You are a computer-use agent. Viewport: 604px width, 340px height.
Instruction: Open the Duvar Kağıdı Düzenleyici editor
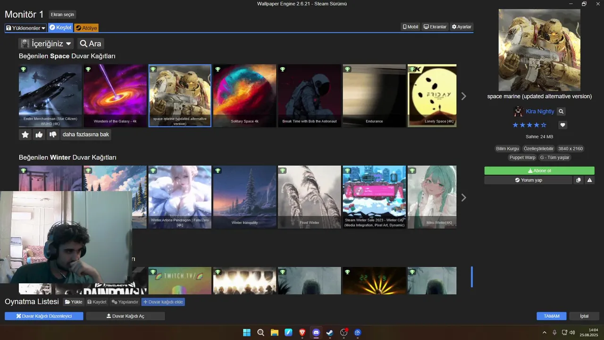click(44, 316)
